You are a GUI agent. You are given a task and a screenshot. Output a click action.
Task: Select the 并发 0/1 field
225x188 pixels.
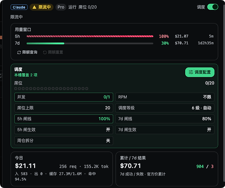coord(64,97)
